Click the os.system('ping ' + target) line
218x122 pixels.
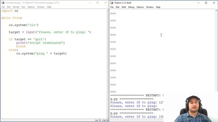[x=42, y=54]
